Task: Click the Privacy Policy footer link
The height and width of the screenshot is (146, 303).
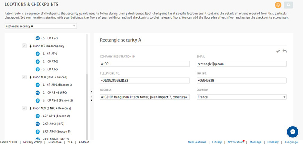Action: click(x=33, y=142)
